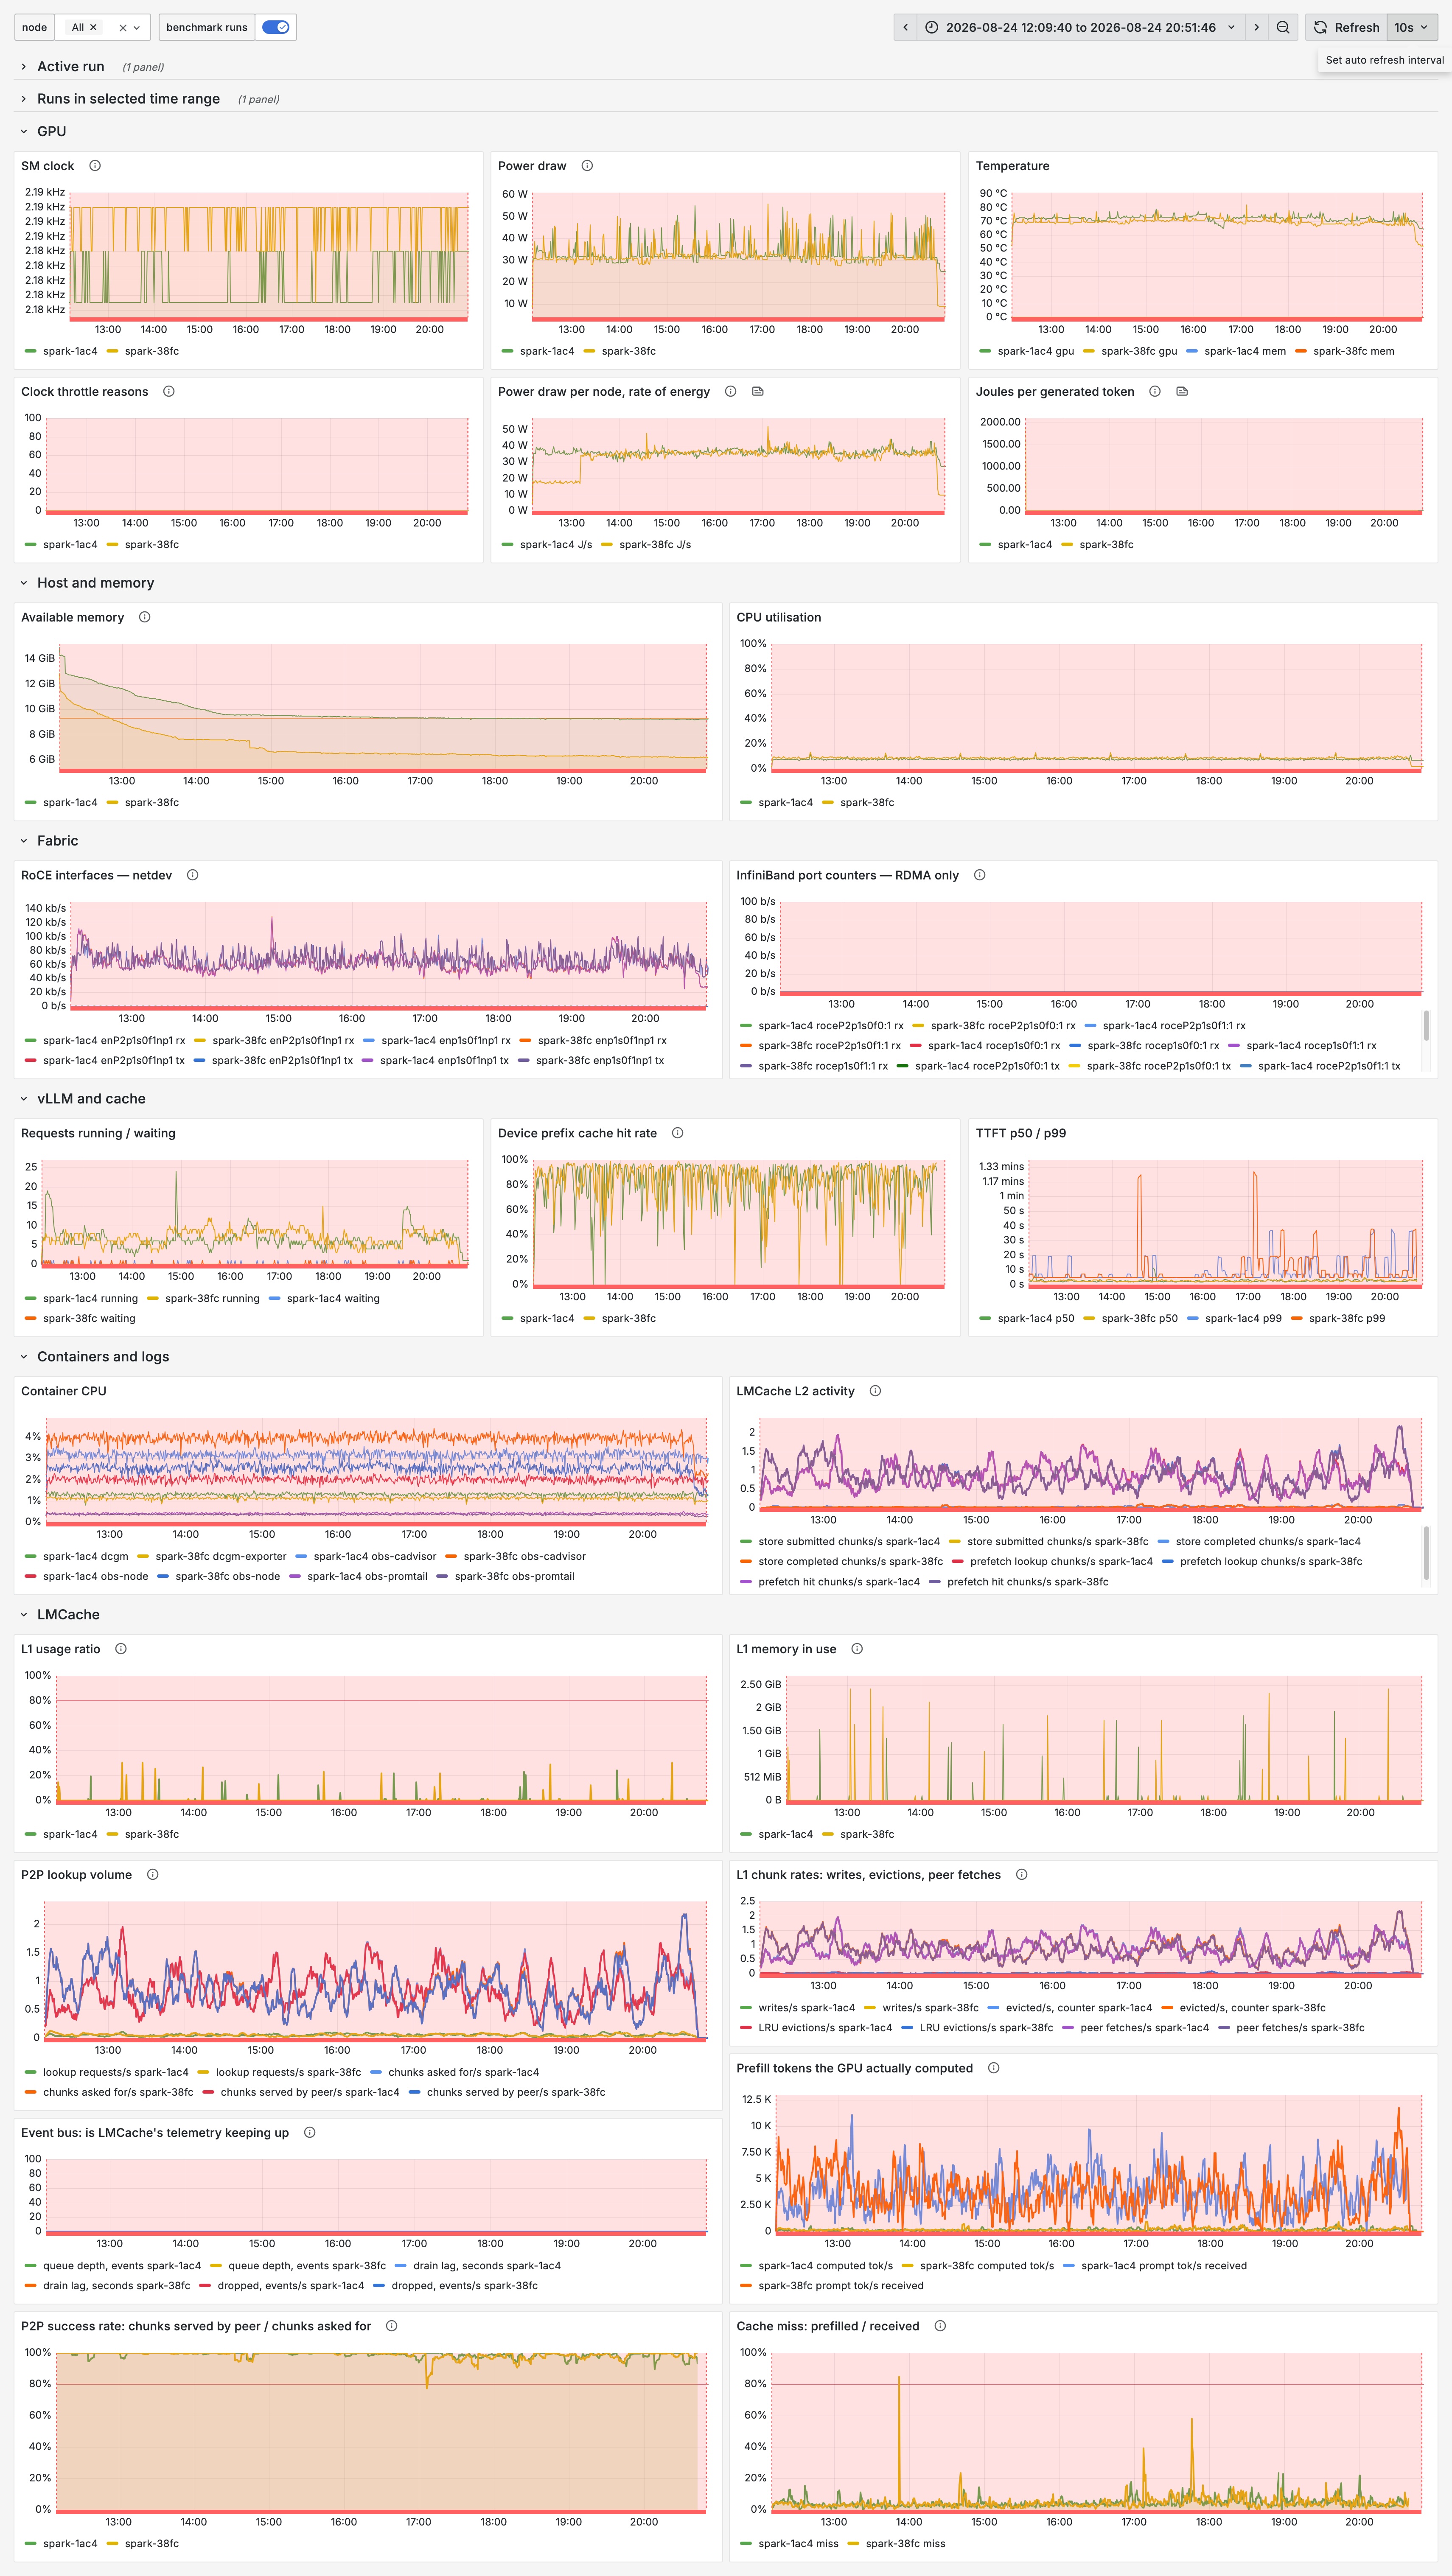Screen dimensions: 1452x2576
Task: Expand Runs in selected time range row
Action: tap(128, 99)
